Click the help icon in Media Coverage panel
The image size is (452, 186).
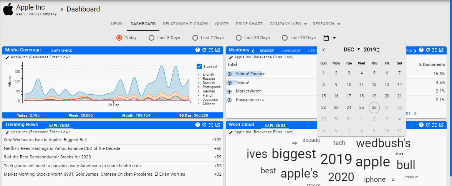click(x=197, y=50)
